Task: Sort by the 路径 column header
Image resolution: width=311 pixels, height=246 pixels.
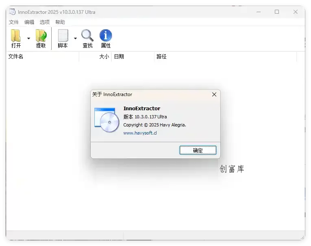Action: pyautogui.click(x=226, y=57)
